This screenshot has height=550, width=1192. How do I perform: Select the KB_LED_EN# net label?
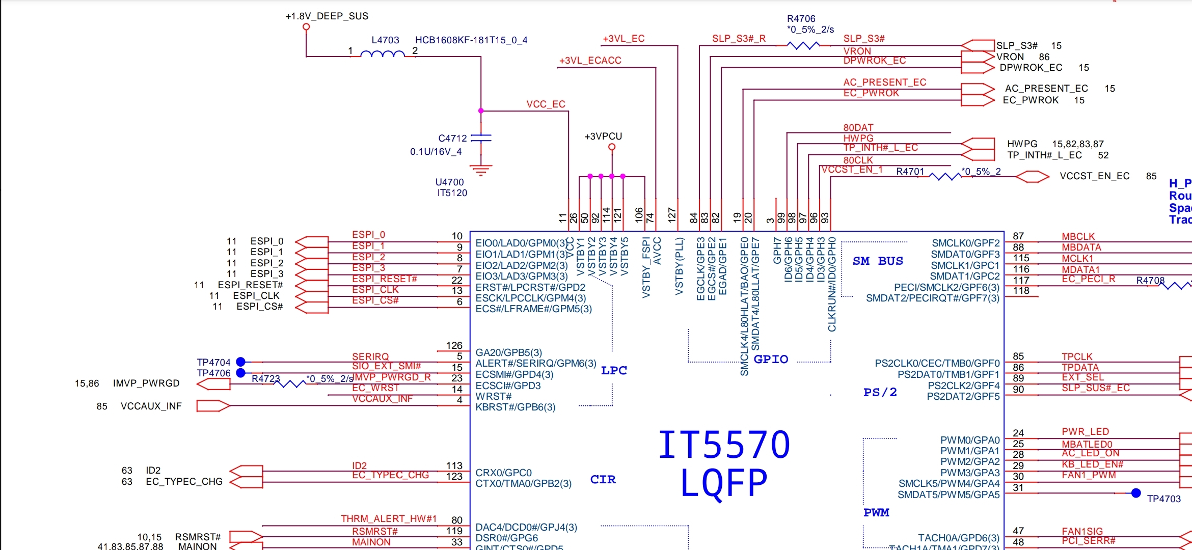(x=1092, y=464)
